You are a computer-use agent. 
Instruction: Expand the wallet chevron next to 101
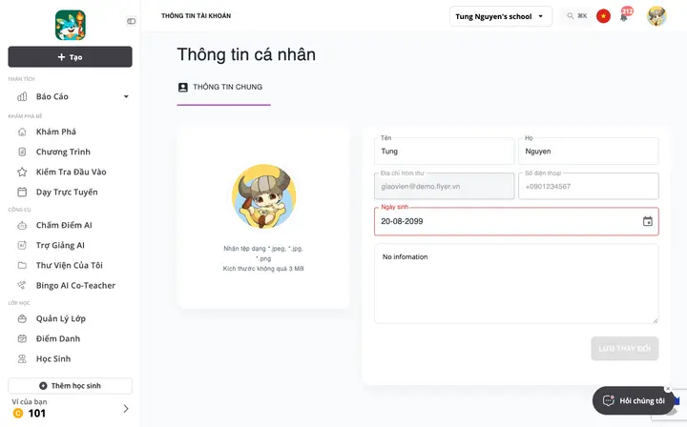126,409
